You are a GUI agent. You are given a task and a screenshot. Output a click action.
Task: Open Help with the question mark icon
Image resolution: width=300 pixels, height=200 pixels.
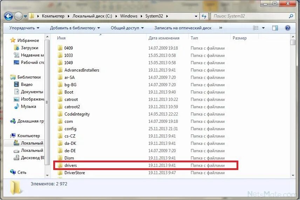288,28
